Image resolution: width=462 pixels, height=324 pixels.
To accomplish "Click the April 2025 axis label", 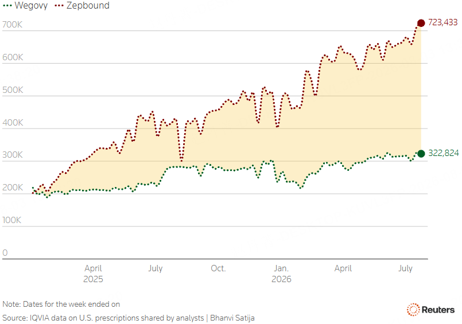I will pos(93,274).
